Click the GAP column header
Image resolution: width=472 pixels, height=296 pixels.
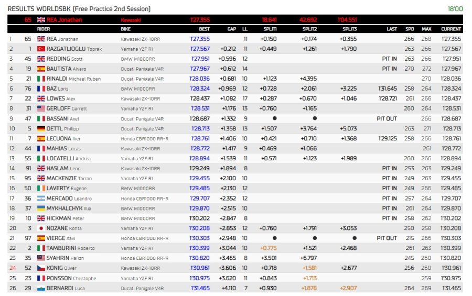click(231, 29)
